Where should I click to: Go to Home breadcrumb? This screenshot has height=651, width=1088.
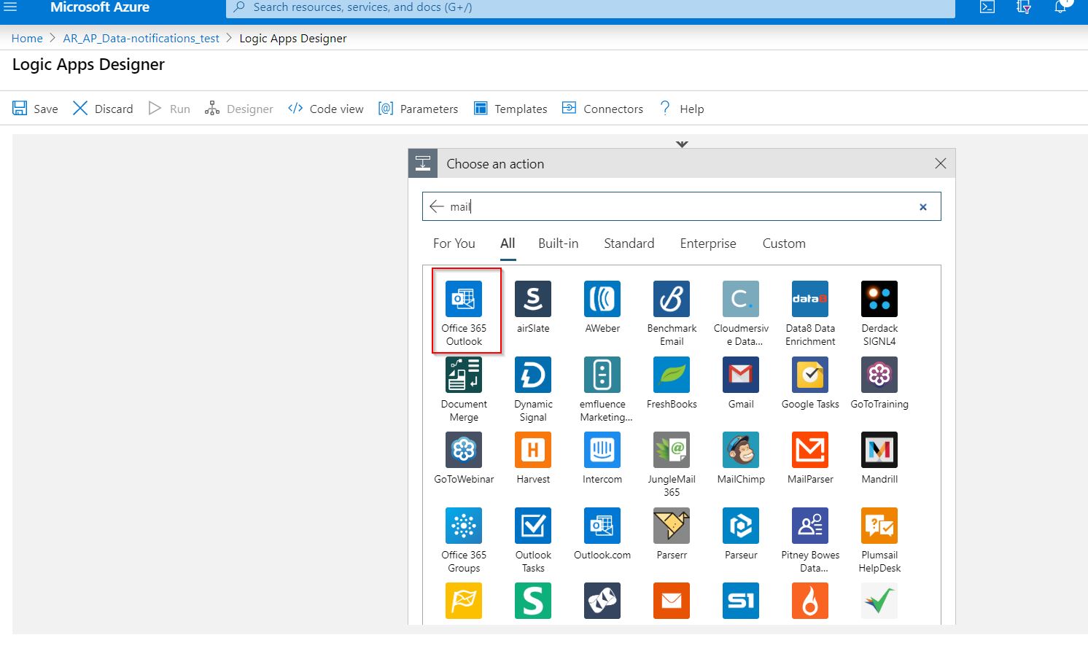click(27, 38)
